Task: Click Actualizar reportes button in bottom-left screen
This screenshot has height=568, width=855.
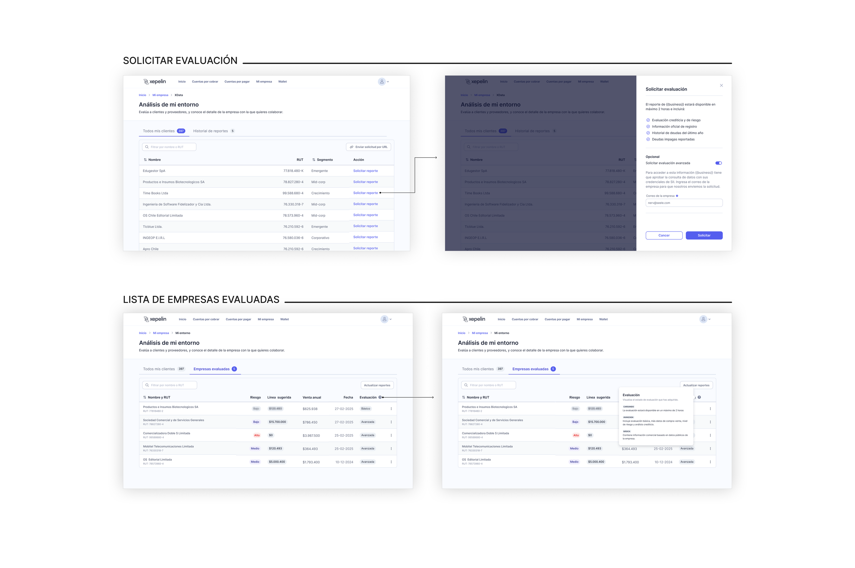Action: click(377, 385)
